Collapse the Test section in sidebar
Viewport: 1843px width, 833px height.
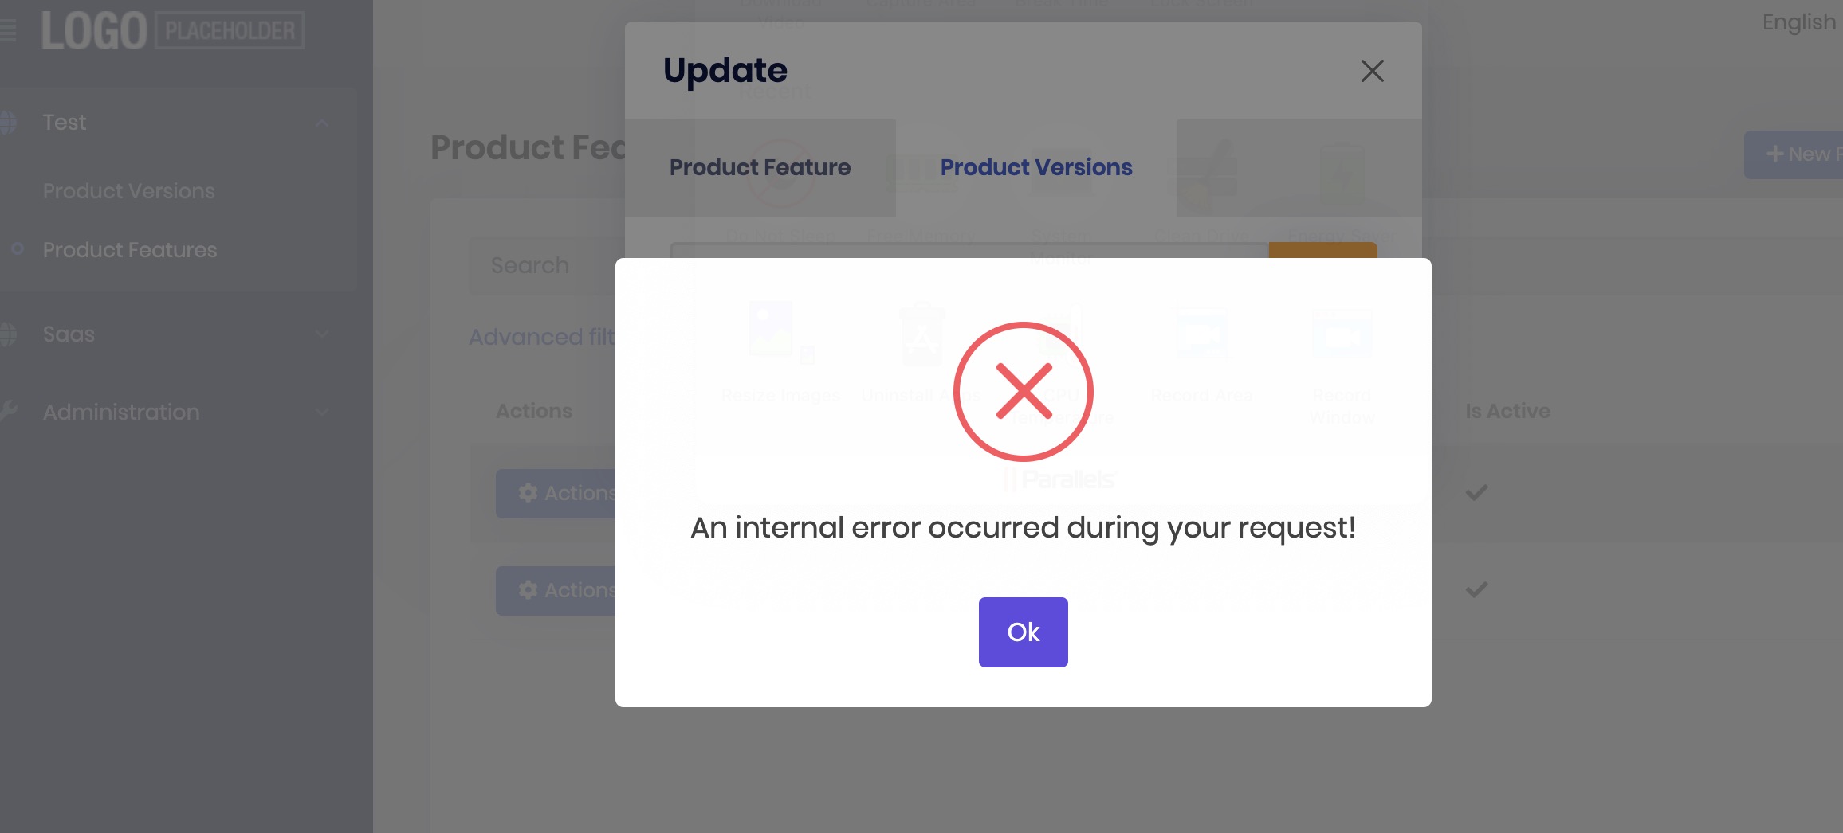[x=322, y=122]
